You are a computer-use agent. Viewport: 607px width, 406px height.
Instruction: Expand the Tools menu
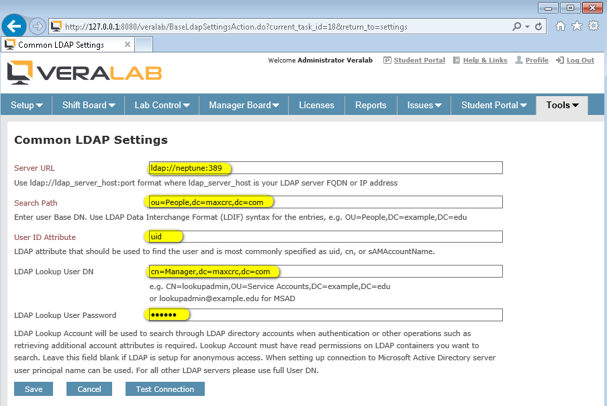(x=562, y=105)
